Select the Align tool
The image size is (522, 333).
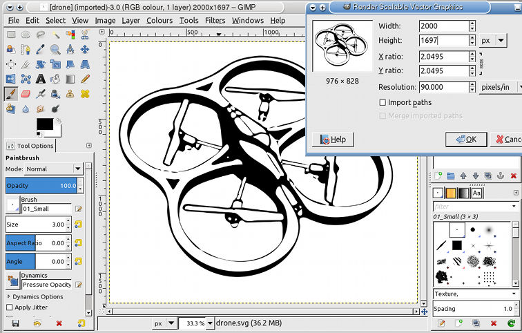(x=11, y=64)
